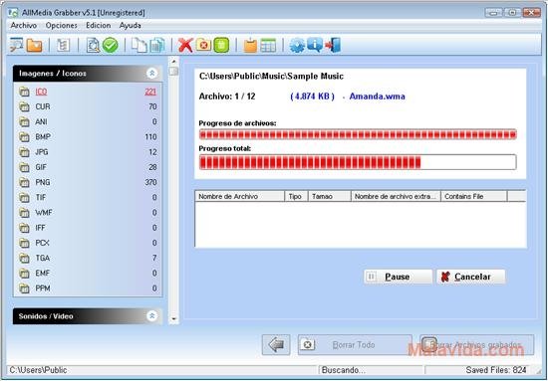Click the BMP count value 110
The image size is (548, 381).
point(150,137)
